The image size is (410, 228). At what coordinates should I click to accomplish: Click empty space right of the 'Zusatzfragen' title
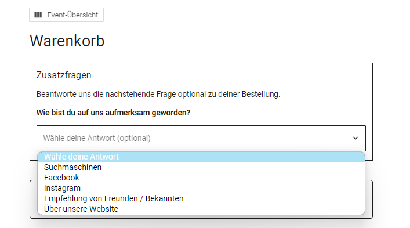[230, 75]
